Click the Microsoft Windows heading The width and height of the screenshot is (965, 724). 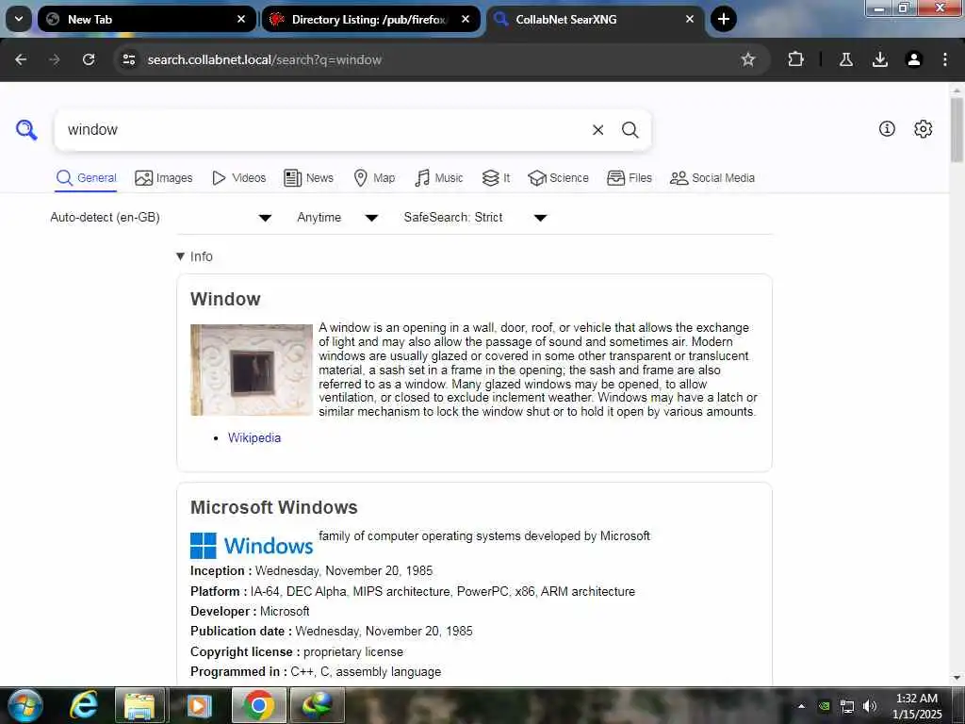click(x=274, y=507)
